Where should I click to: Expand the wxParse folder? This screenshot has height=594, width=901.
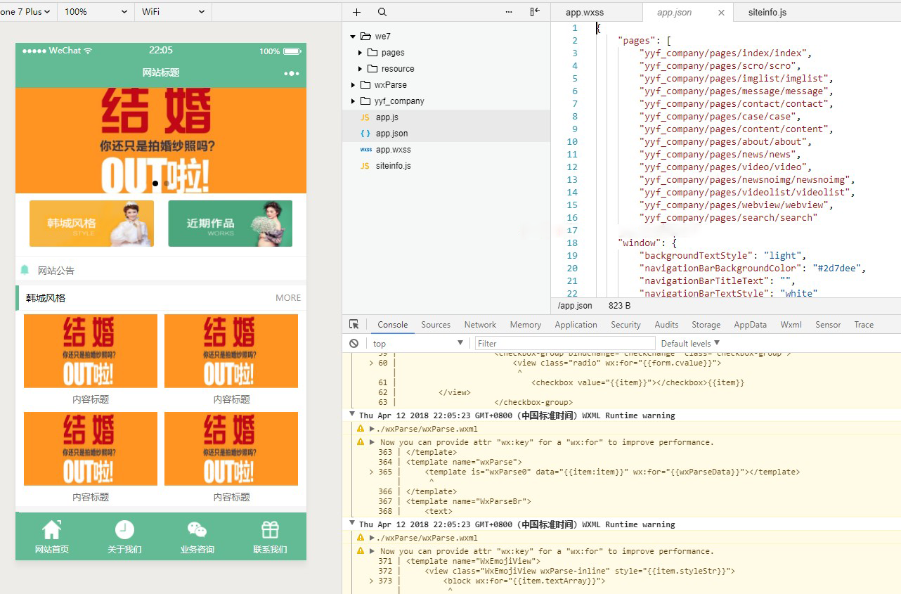[354, 85]
